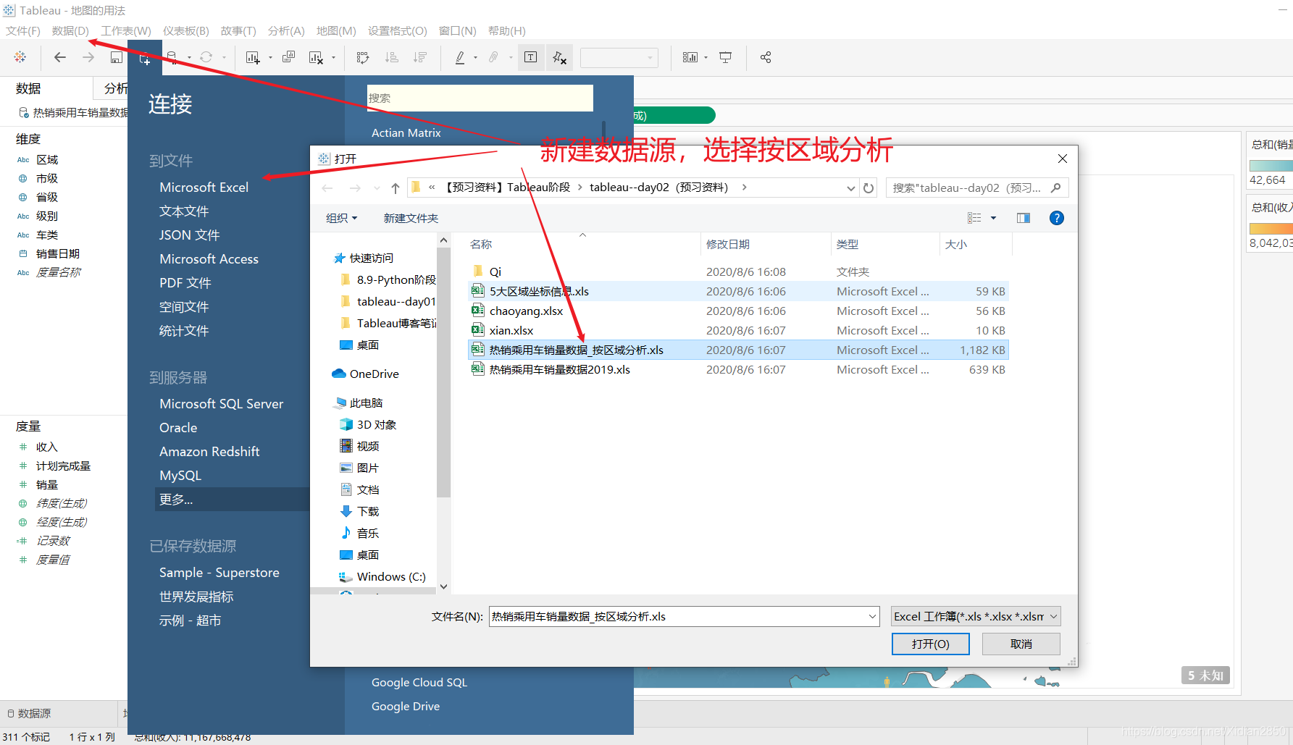Click the 文件名 input field
Viewport: 1293px width, 745px height.
[x=684, y=616]
